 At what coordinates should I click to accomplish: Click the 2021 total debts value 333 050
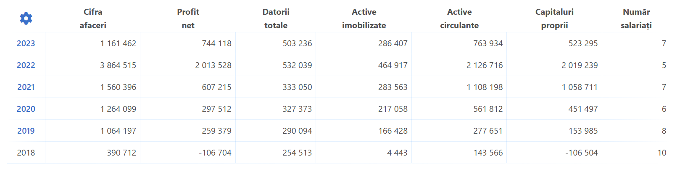point(297,87)
